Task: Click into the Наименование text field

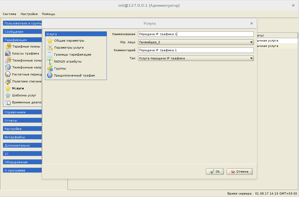Action: coord(196,34)
